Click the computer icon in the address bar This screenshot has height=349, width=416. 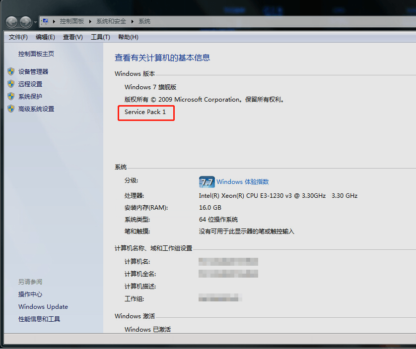[45, 21]
